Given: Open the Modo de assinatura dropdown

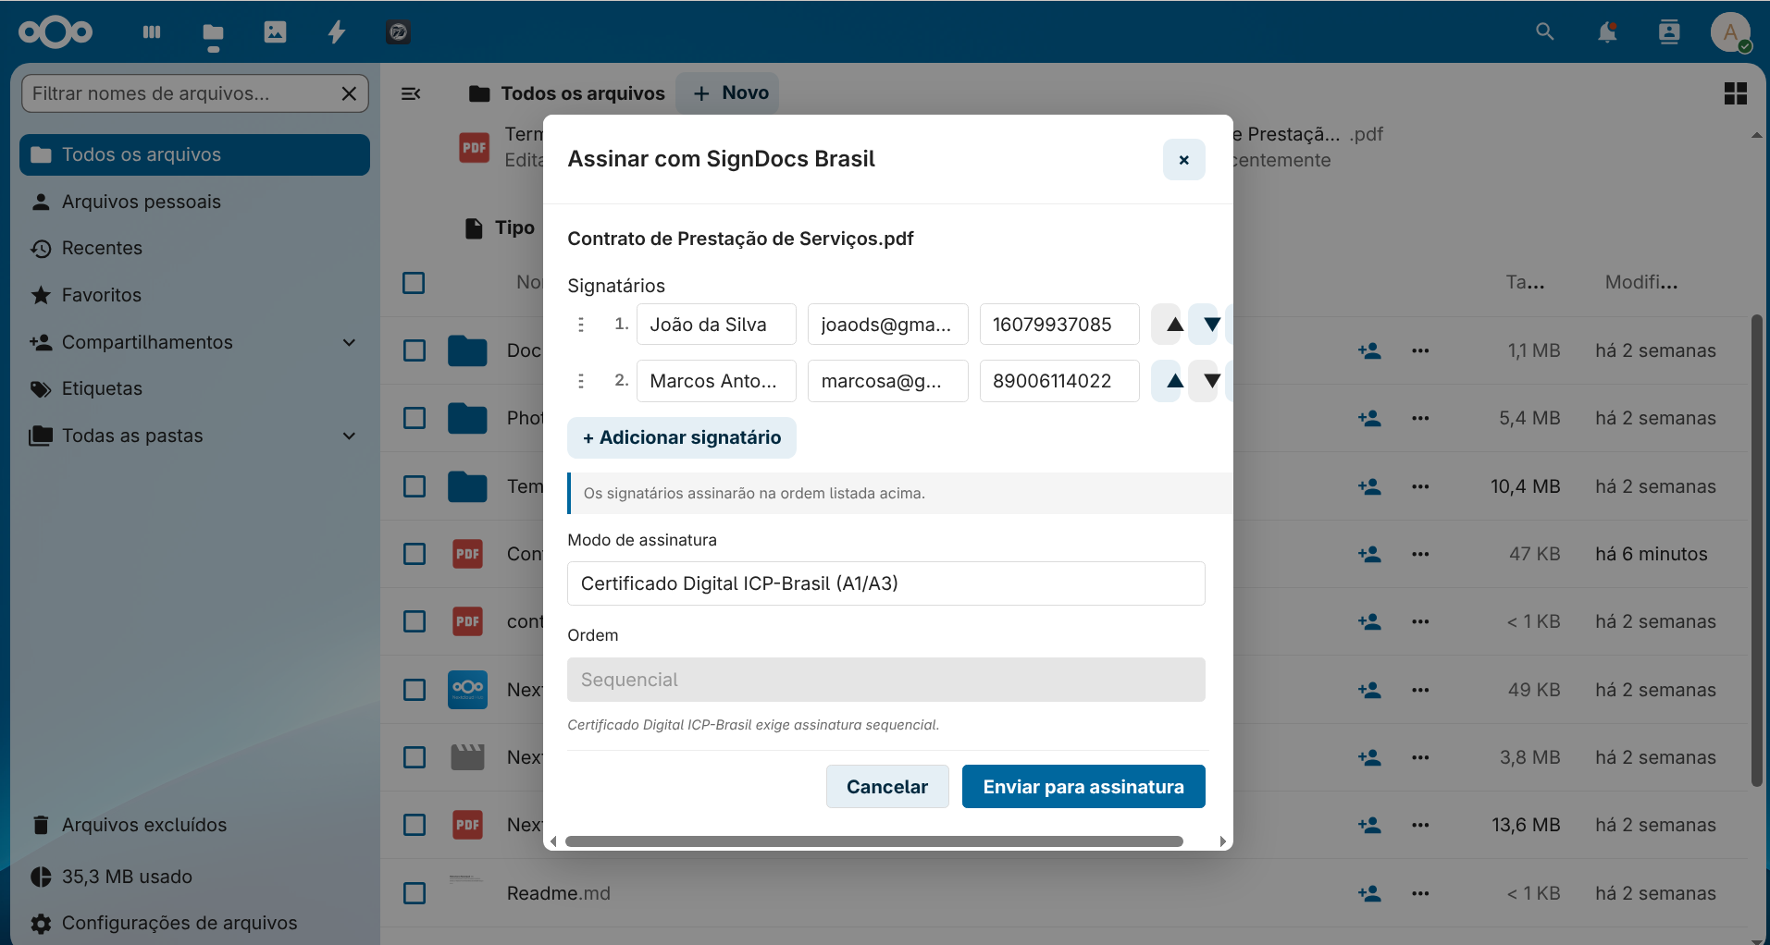Looking at the screenshot, I should (x=885, y=583).
